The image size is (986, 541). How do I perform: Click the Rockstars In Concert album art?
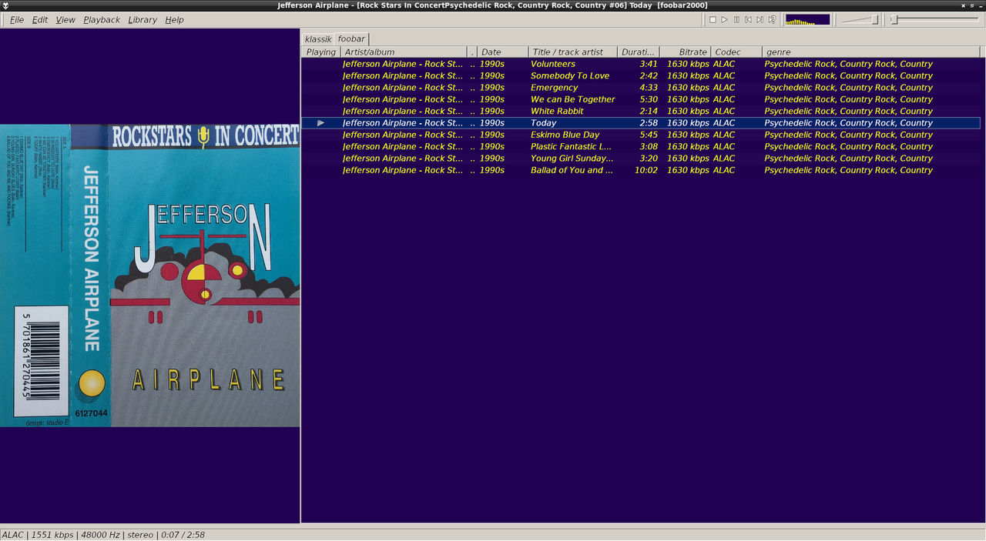tap(150, 276)
